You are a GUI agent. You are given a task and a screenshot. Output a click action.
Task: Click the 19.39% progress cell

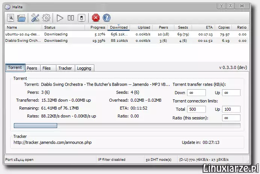pyautogui.click(x=99, y=41)
